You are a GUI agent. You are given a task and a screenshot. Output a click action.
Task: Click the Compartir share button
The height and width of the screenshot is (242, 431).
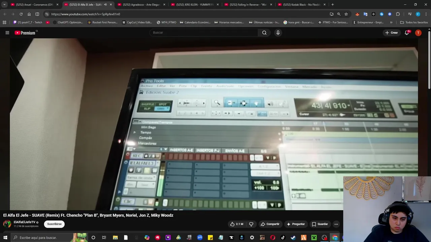(270, 224)
